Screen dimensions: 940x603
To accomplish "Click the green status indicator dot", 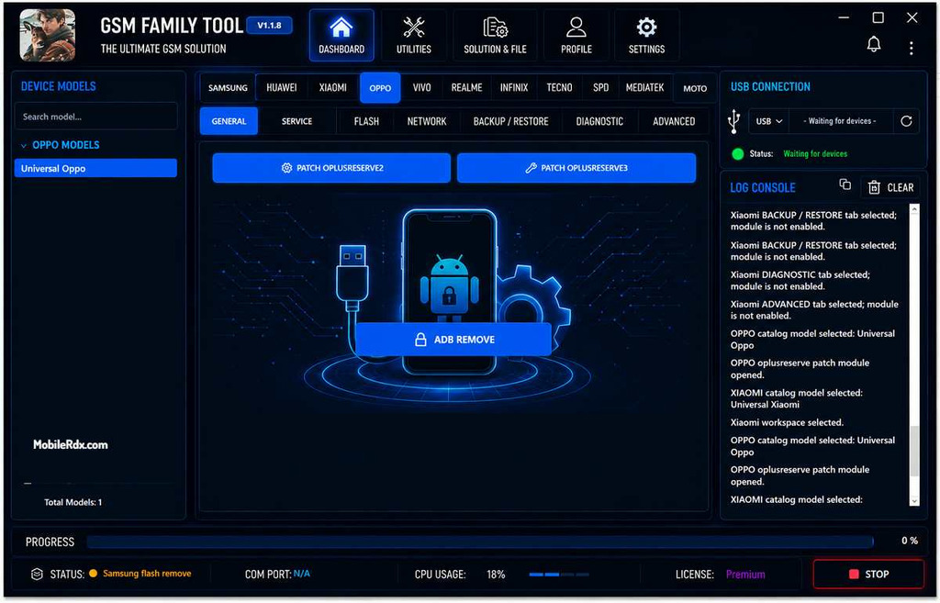I will [x=738, y=154].
